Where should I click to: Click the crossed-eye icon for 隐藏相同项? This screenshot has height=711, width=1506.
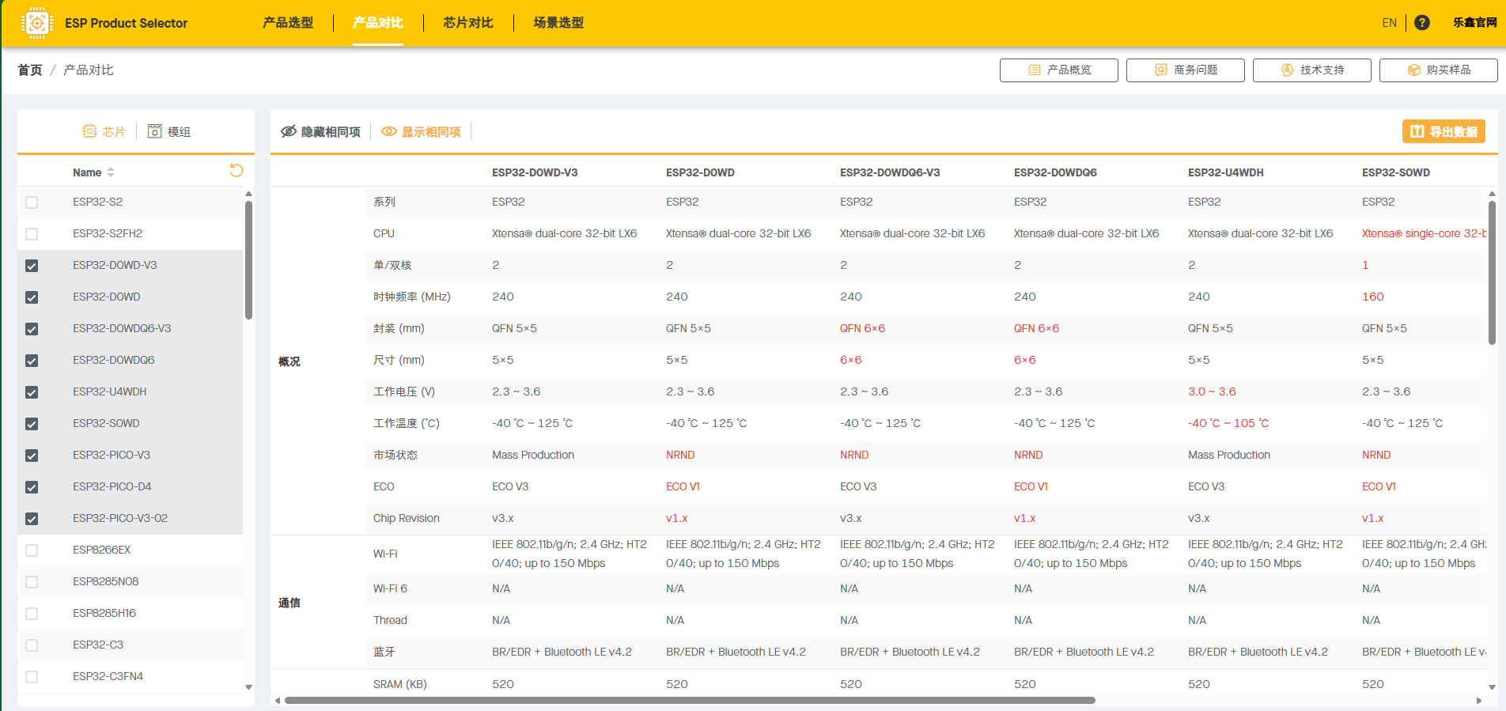click(289, 131)
